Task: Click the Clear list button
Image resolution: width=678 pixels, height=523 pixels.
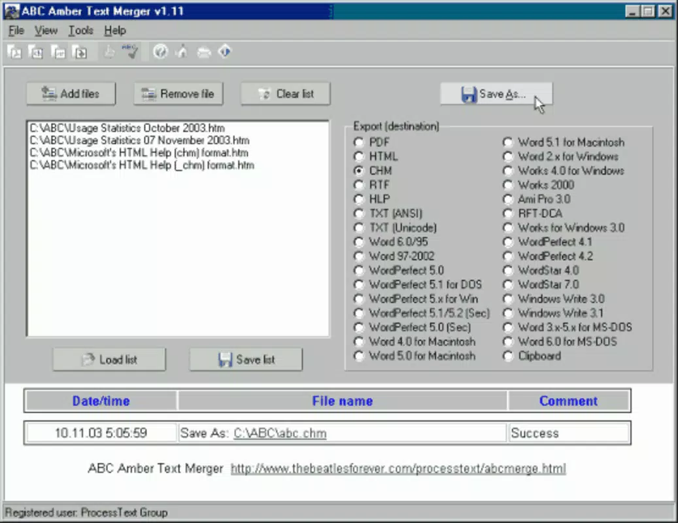Action: tap(285, 93)
